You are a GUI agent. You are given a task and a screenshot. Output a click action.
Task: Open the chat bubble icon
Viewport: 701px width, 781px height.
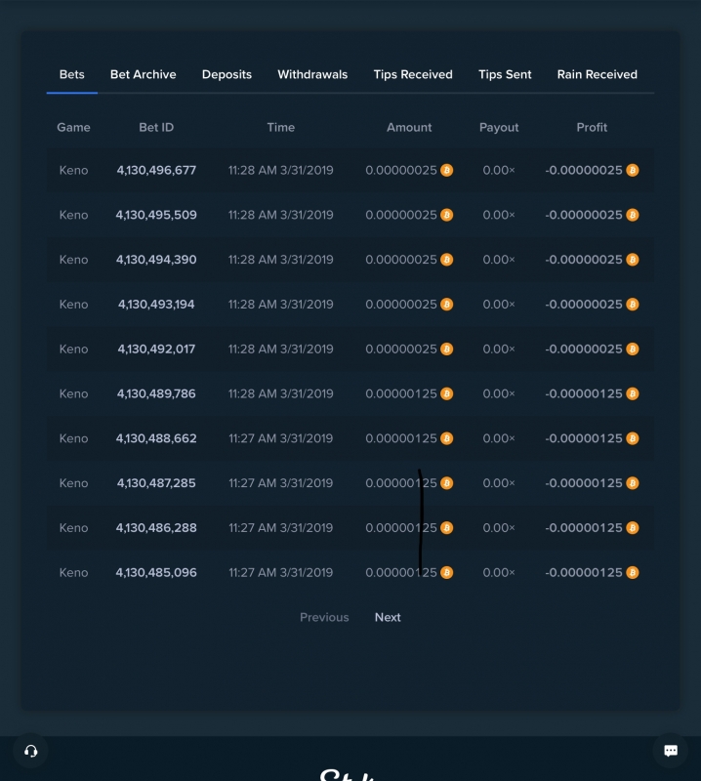(x=671, y=751)
